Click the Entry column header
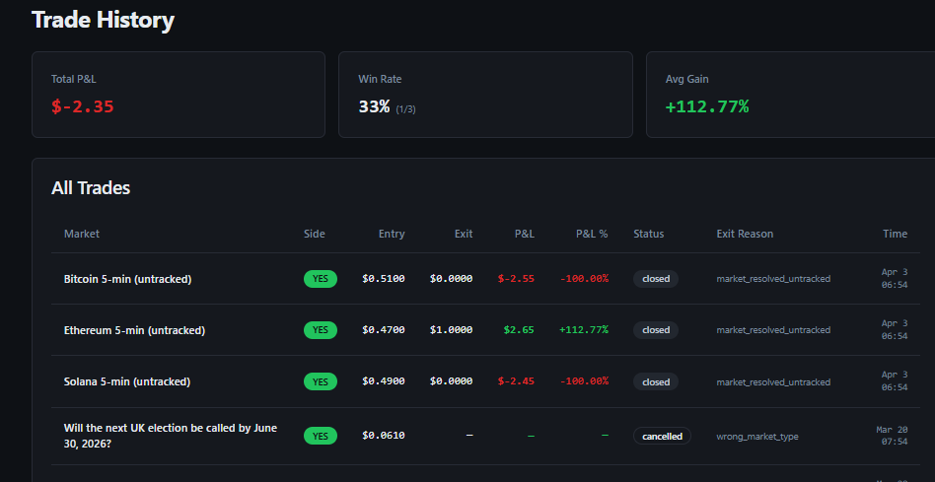This screenshot has width=935, height=482. [392, 234]
